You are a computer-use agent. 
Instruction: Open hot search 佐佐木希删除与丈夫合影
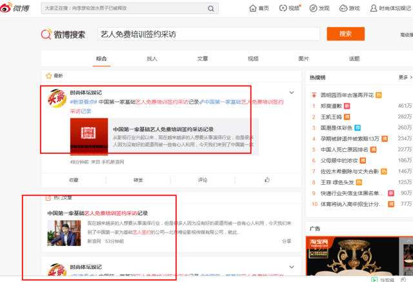(x=350, y=171)
